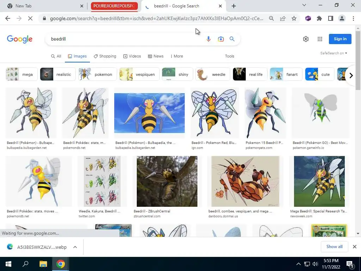Search by image with camera icon
This screenshot has height=271, width=361.
[221, 39]
